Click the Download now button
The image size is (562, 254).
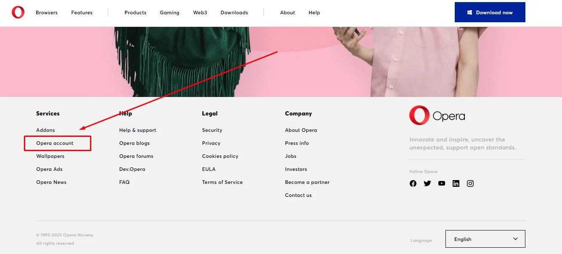pyautogui.click(x=490, y=12)
